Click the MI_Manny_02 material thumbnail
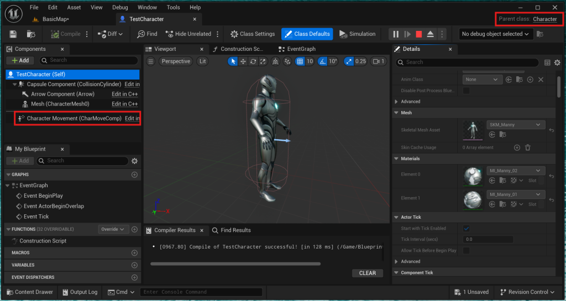Viewport: 566px width, 301px height. [473, 177]
